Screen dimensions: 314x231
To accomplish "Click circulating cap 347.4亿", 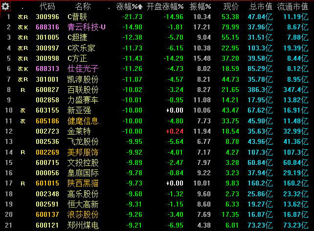I will coord(296,90).
